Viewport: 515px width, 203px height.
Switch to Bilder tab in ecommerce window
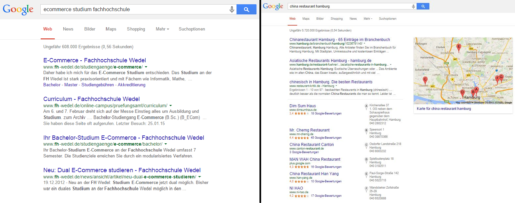[90, 29]
